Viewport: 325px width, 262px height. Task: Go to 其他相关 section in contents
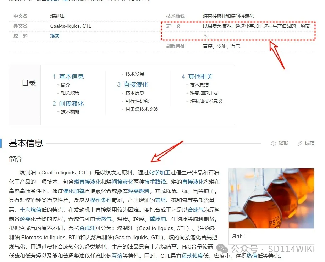point(200,77)
